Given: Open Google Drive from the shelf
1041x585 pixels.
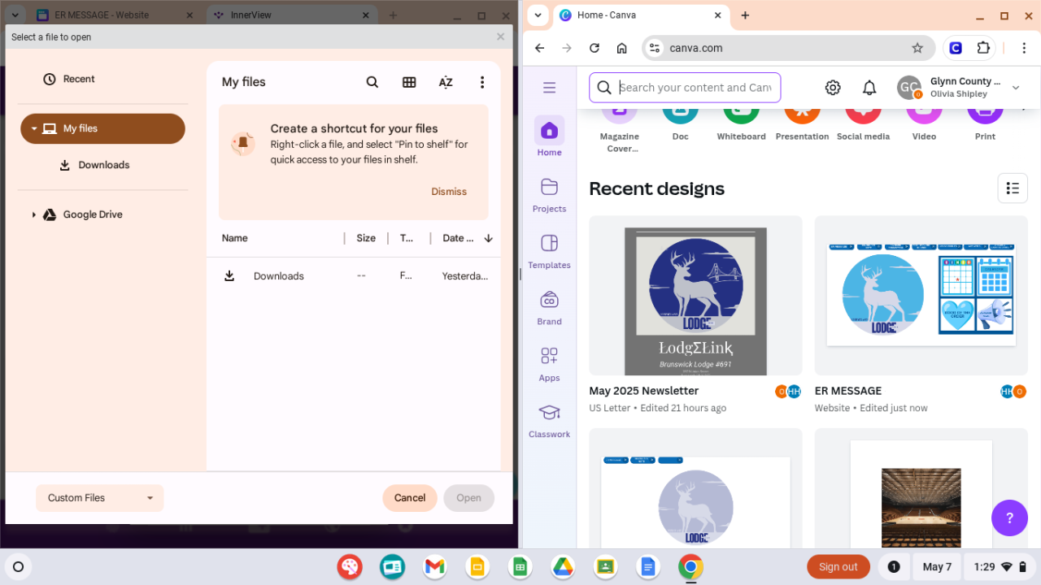Looking at the screenshot, I should [563, 567].
